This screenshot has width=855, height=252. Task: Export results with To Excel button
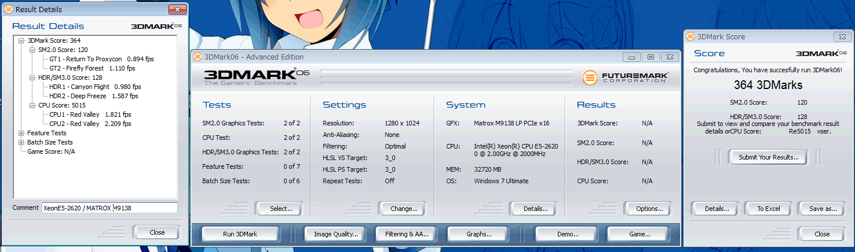click(769, 209)
